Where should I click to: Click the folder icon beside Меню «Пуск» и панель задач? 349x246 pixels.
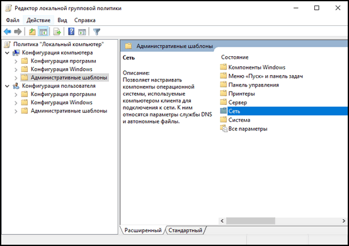[x=223, y=76]
